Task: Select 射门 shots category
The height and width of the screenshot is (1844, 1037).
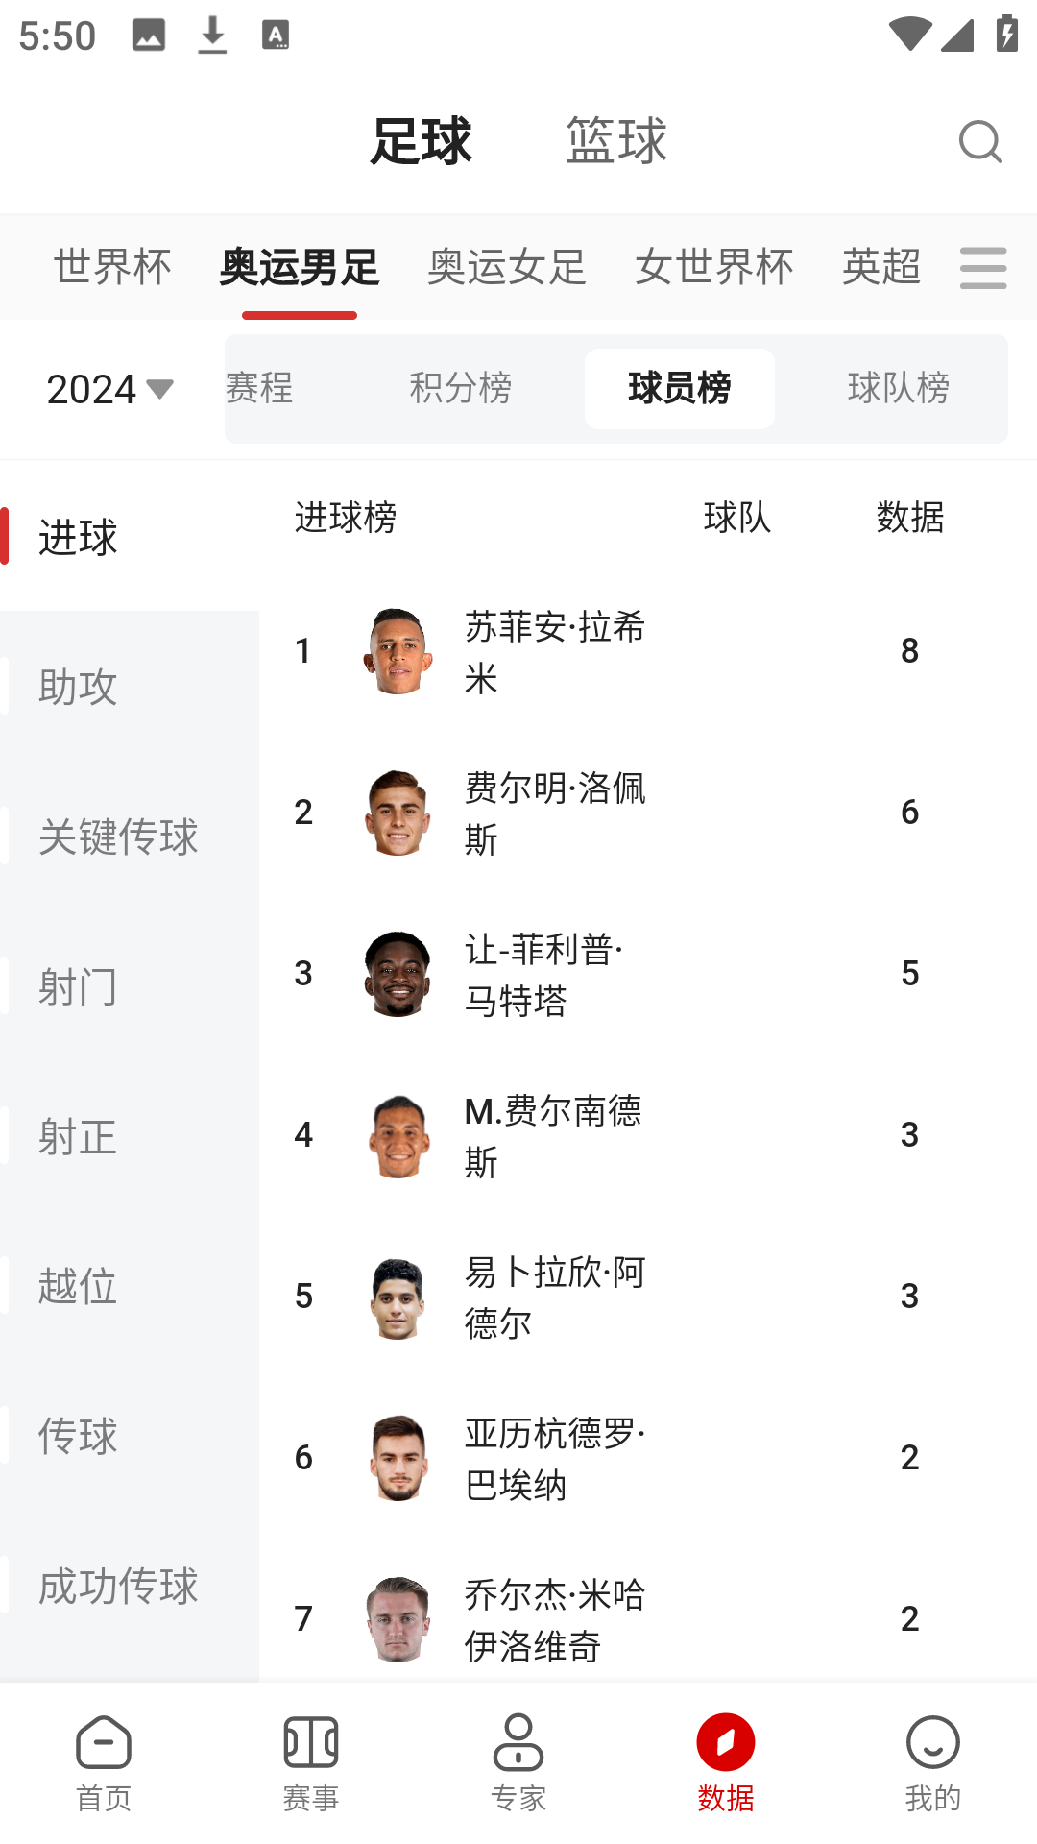Action: (79, 986)
